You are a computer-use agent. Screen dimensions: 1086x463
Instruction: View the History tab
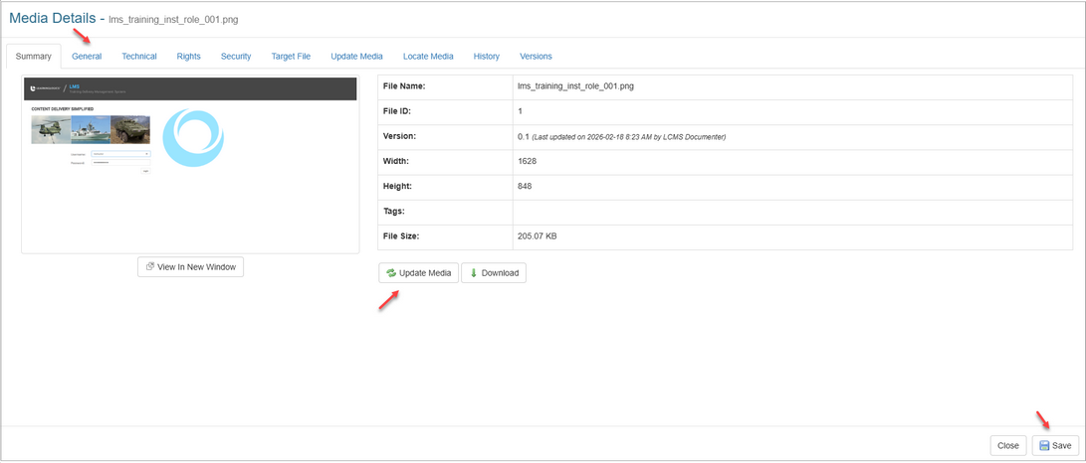(x=487, y=57)
